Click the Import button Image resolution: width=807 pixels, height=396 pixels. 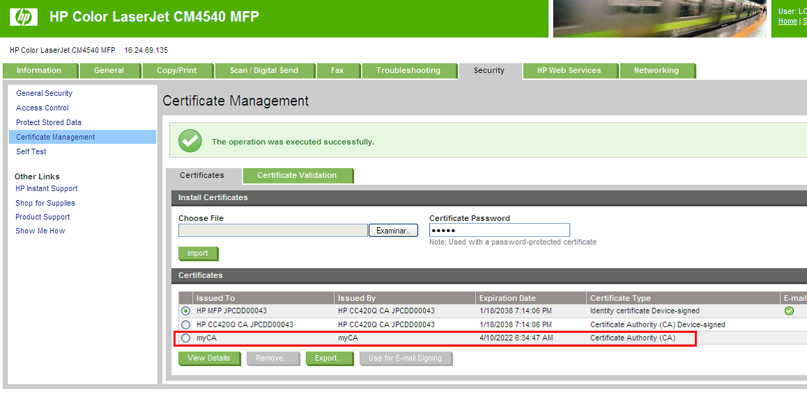tap(198, 254)
